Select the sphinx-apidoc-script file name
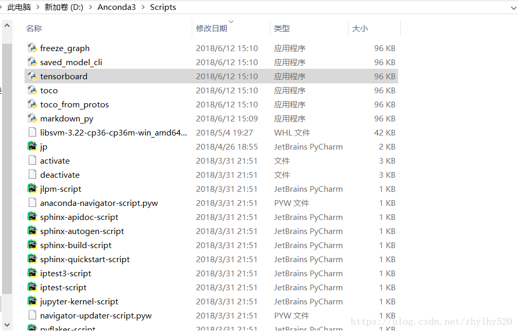 (79, 217)
